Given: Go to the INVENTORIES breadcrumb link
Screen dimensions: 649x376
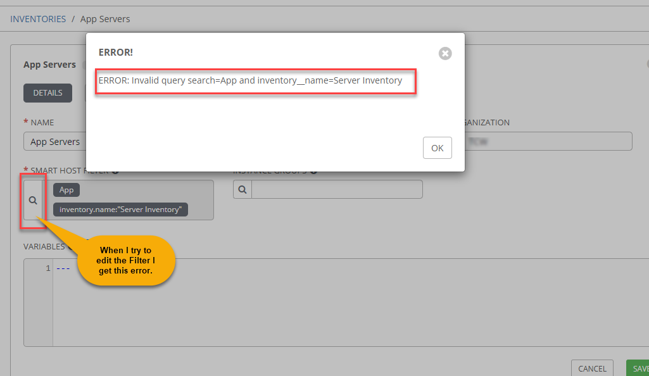Looking at the screenshot, I should 38,19.
